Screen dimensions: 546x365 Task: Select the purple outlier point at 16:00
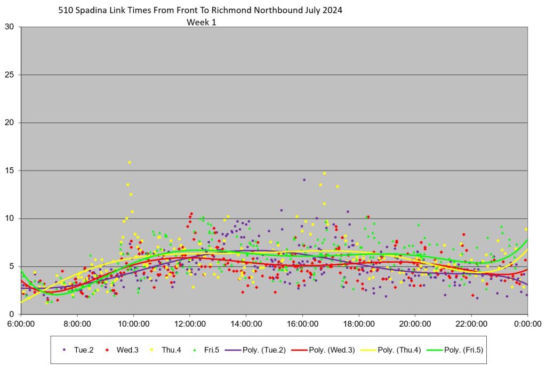pyautogui.click(x=304, y=180)
